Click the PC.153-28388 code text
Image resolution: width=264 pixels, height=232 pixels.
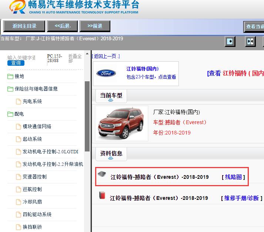tap(55, 58)
